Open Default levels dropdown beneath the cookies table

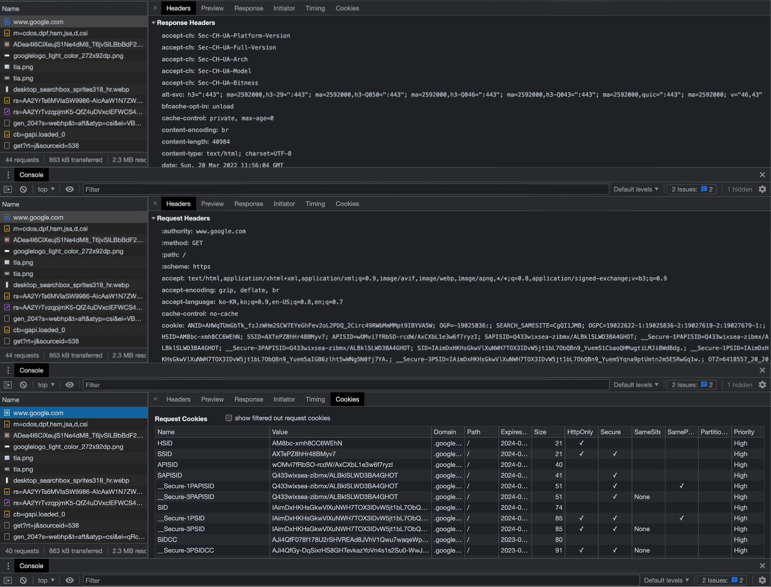coord(666,580)
